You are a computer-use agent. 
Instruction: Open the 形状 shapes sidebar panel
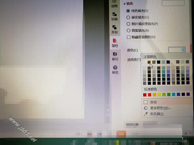pos(115,30)
